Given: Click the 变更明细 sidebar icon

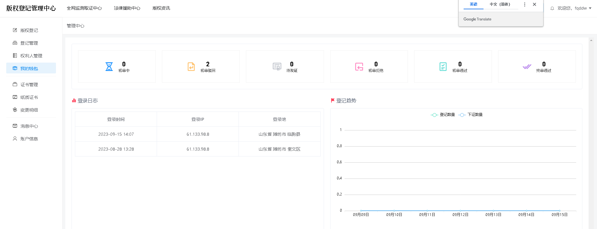Looking at the screenshot, I should pyautogui.click(x=15, y=110).
